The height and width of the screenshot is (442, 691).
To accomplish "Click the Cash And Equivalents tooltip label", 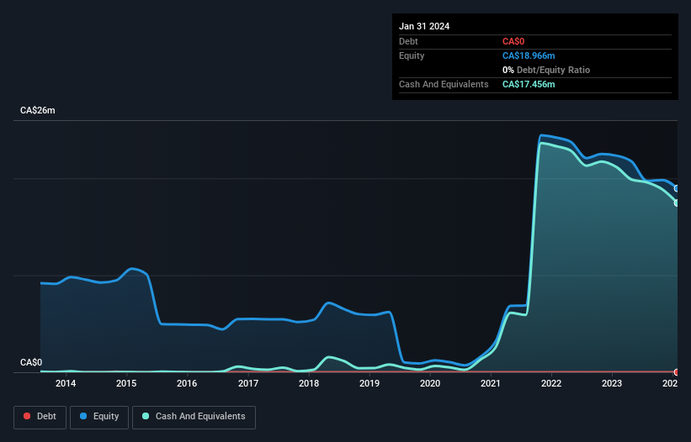I will 444,84.
